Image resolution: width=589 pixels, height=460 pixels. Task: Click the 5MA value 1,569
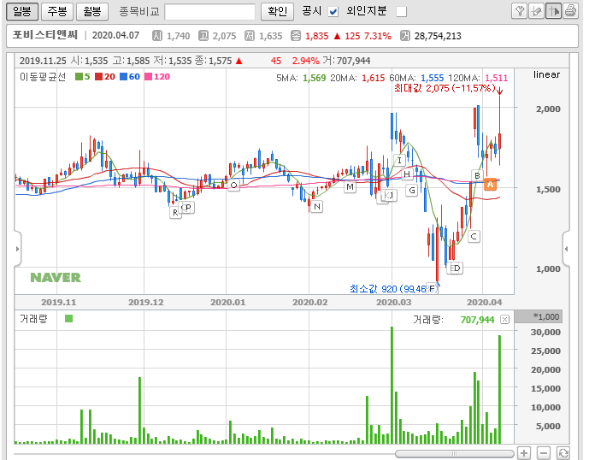314,78
